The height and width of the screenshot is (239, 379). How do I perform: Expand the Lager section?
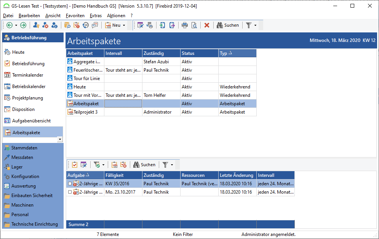pos(33,167)
